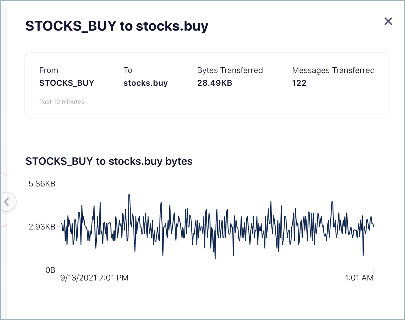The width and height of the screenshot is (405, 320).
Task: Select the STOCKS_BUY source value
Action: pyautogui.click(x=66, y=83)
